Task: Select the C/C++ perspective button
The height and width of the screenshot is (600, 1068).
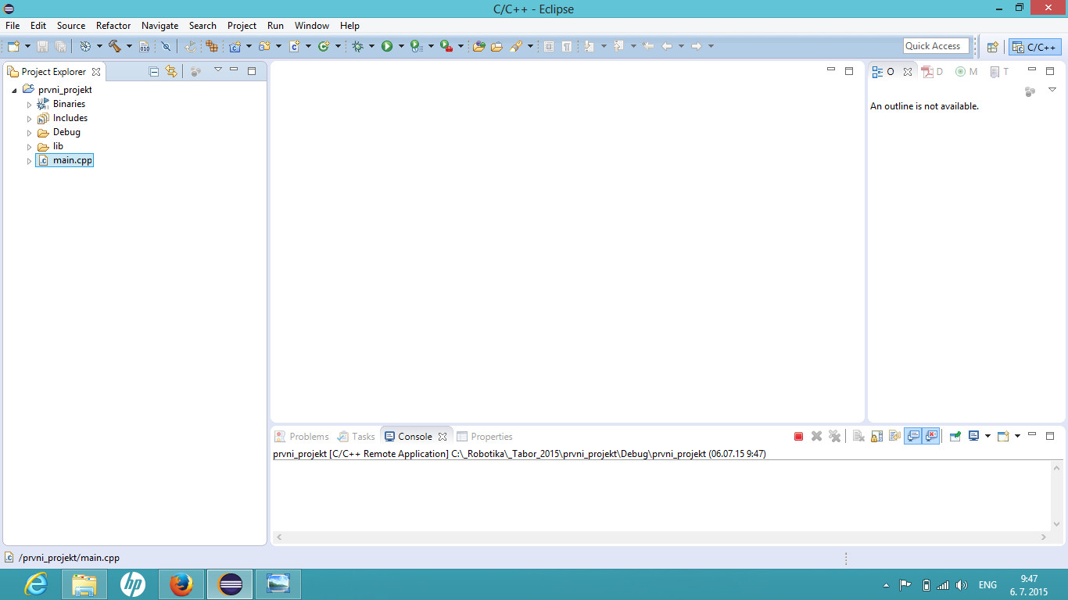Action: (x=1035, y=47)
